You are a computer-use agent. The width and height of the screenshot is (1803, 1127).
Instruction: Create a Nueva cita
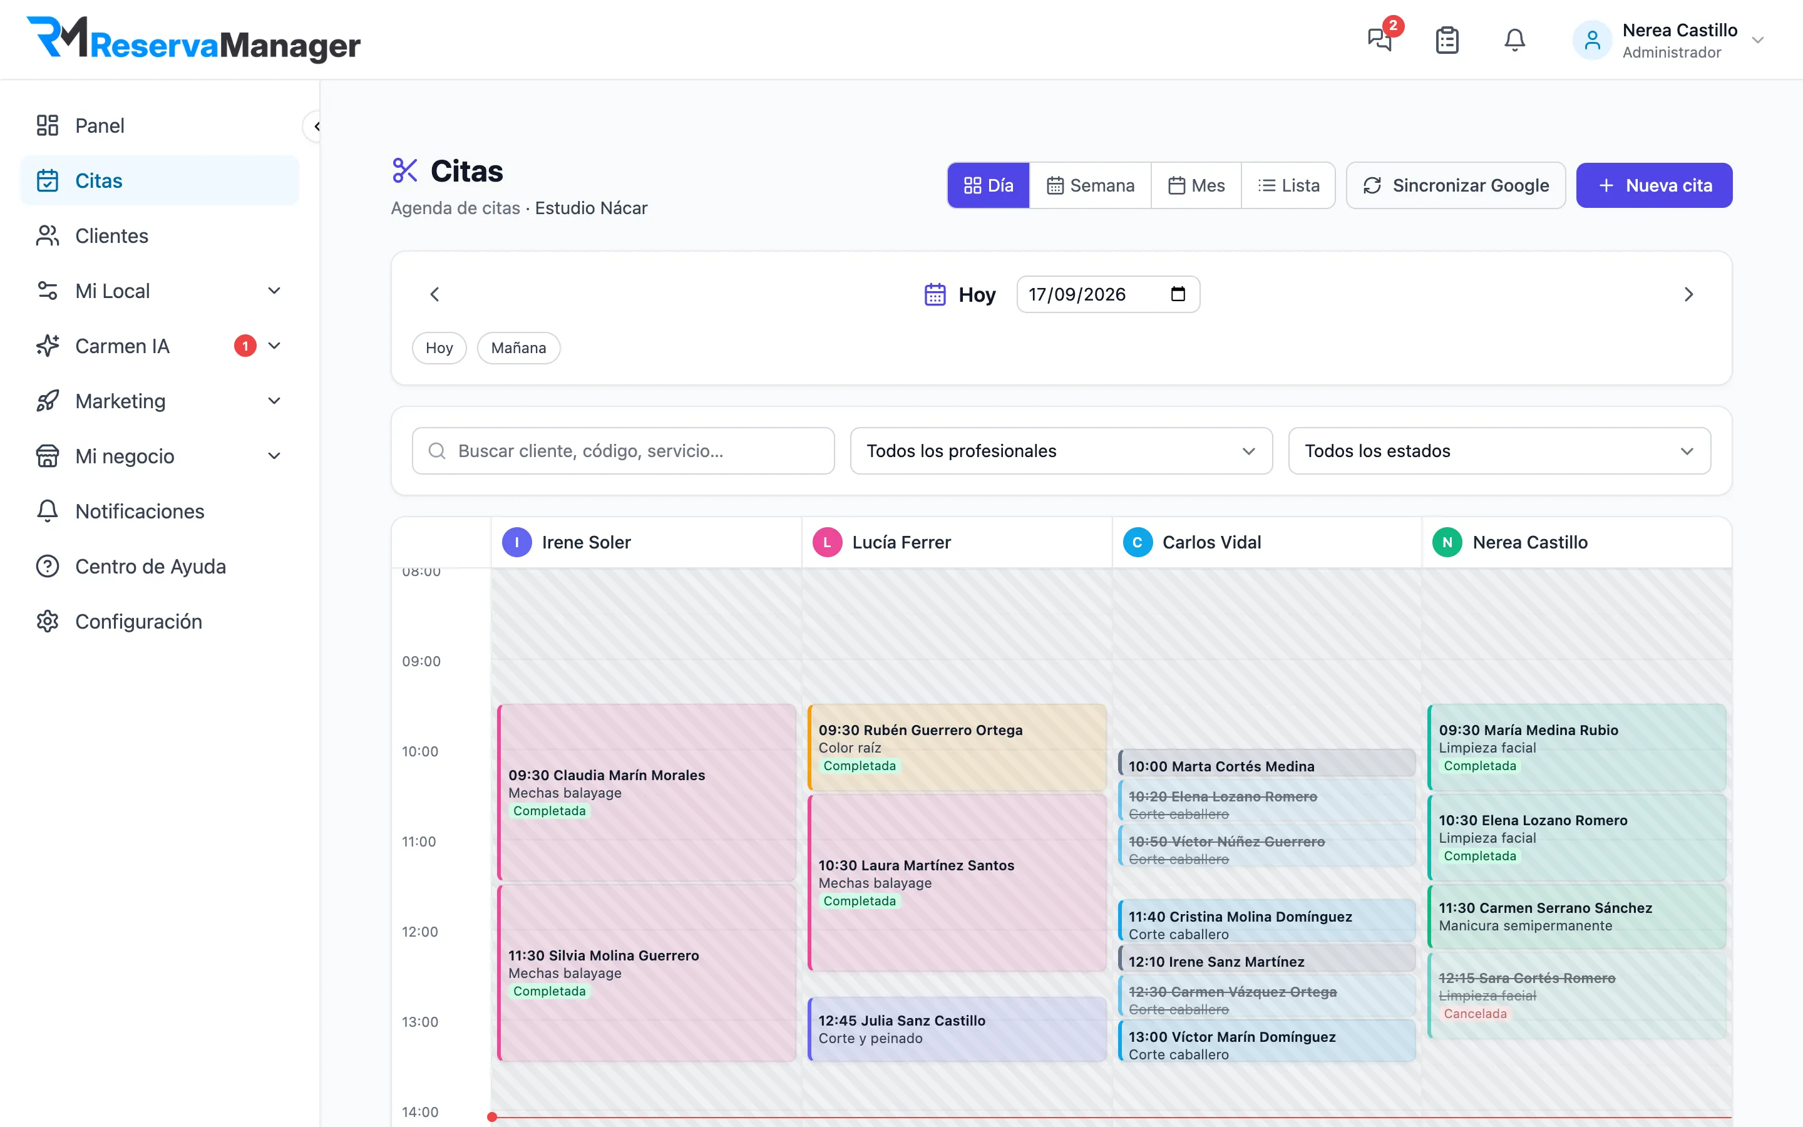point(1654,185)
